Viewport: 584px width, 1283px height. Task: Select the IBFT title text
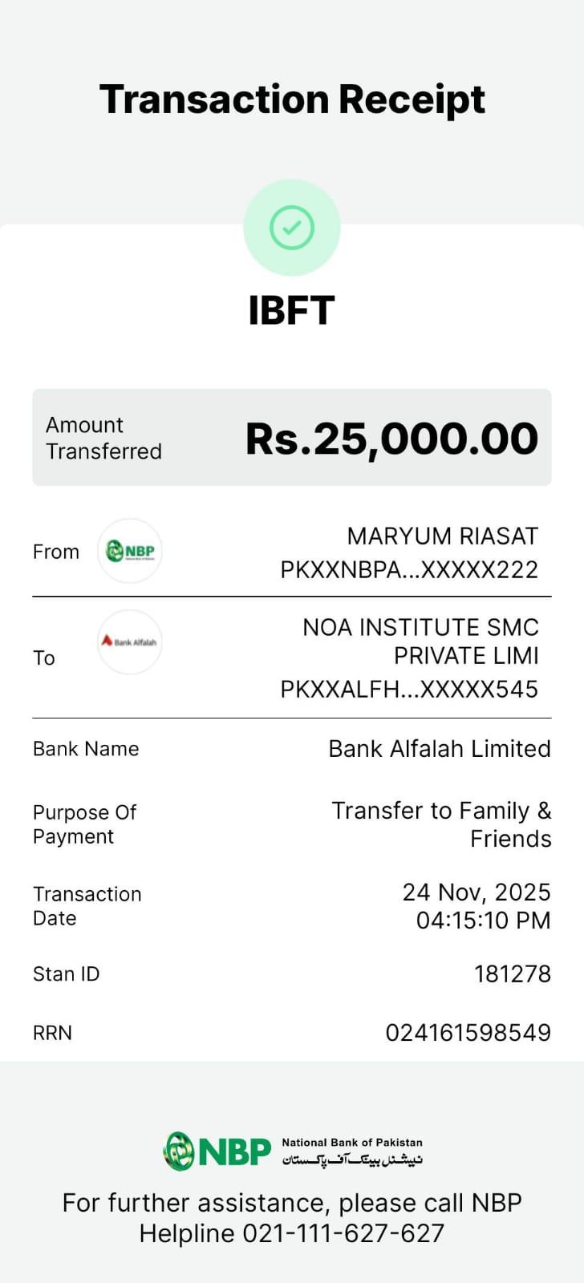291,311
